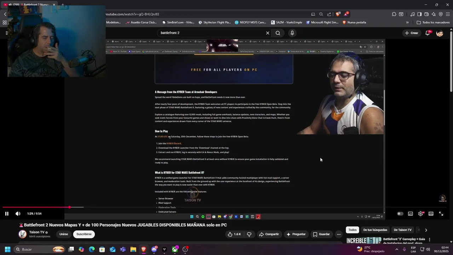
Task: Open the extensions puzzle icon
Action: [x=394, y=14]
